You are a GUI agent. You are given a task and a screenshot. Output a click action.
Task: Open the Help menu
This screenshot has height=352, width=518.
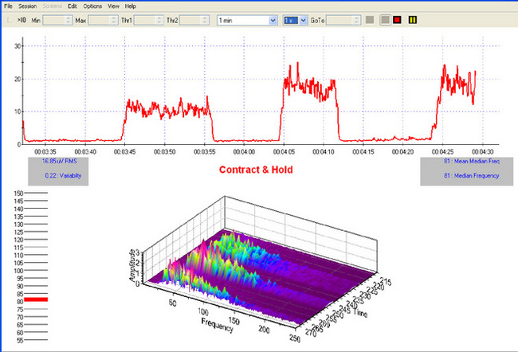tap(130, 6)
